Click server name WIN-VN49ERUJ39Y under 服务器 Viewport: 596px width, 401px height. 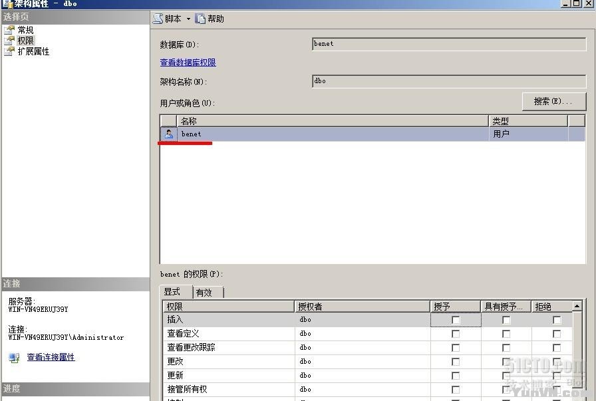(38, 309)
